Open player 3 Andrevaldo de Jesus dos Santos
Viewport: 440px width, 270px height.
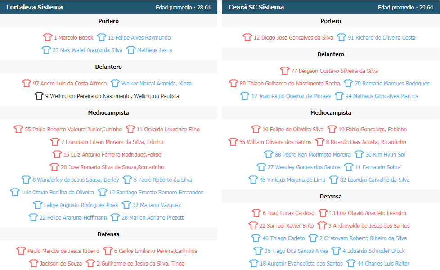pyautogui.click(x=369, y=225)
